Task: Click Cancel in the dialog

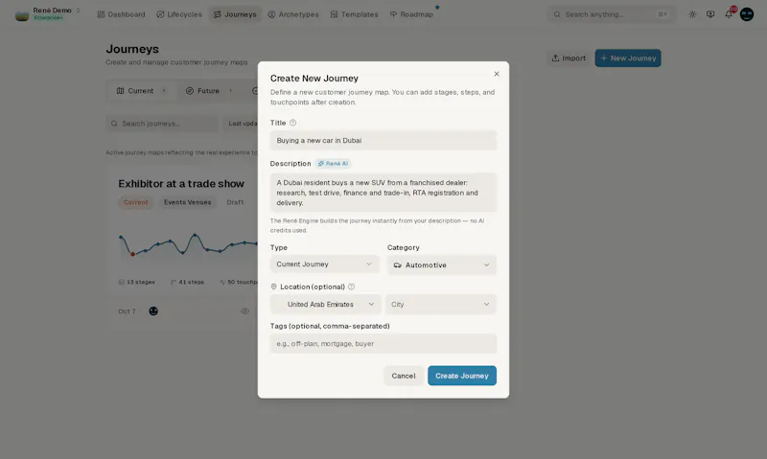Action: 404,376
